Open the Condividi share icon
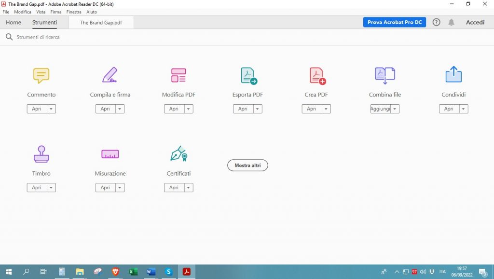The image size is (494, 279). click(x=453, y=75)
